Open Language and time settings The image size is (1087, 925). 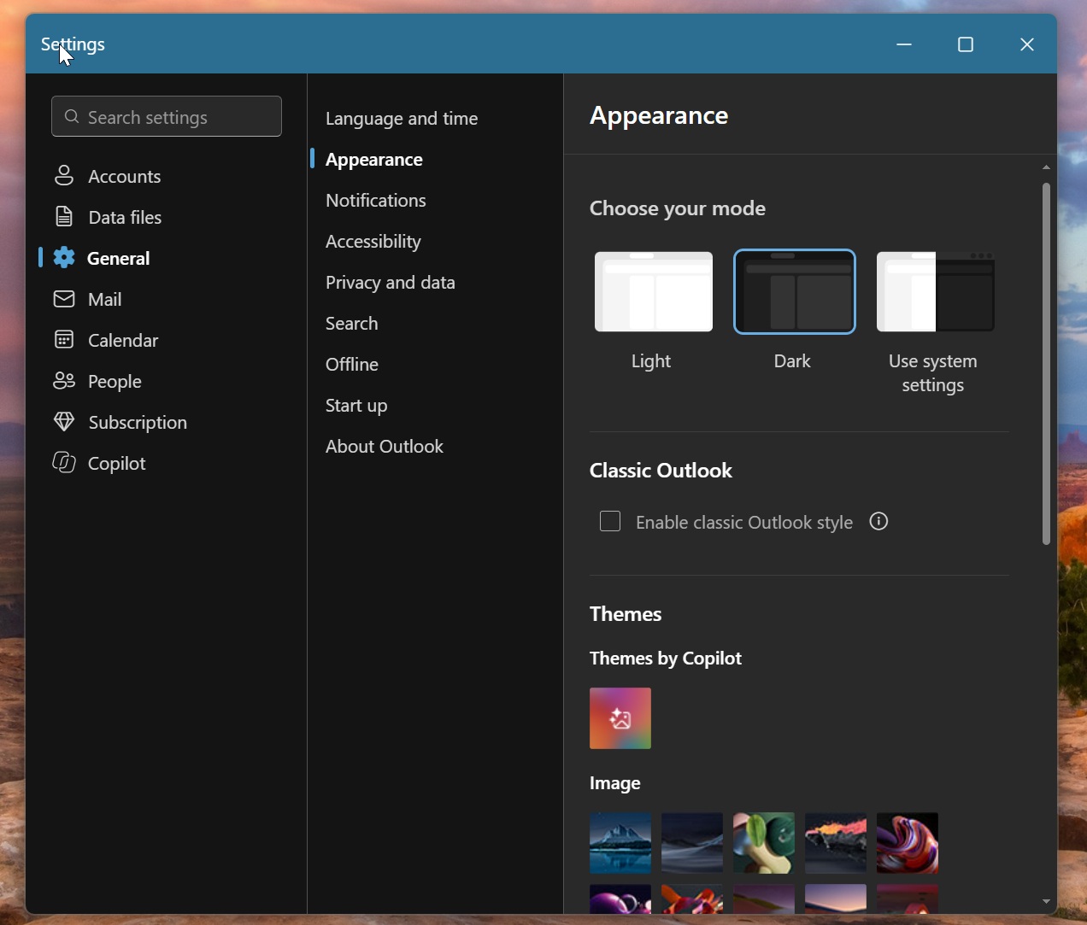point(402,119)
